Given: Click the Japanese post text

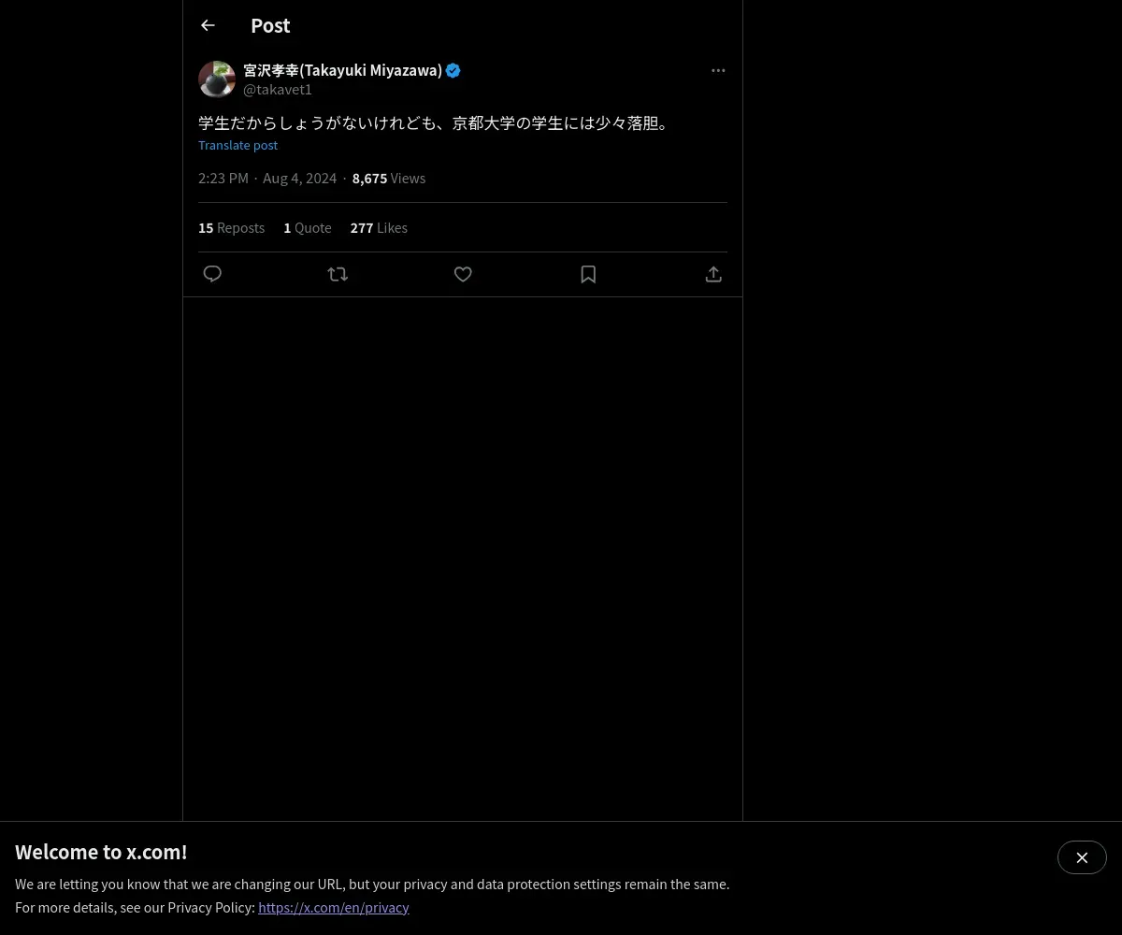Looking at the screenshot, I should click(x=437, y=122).
